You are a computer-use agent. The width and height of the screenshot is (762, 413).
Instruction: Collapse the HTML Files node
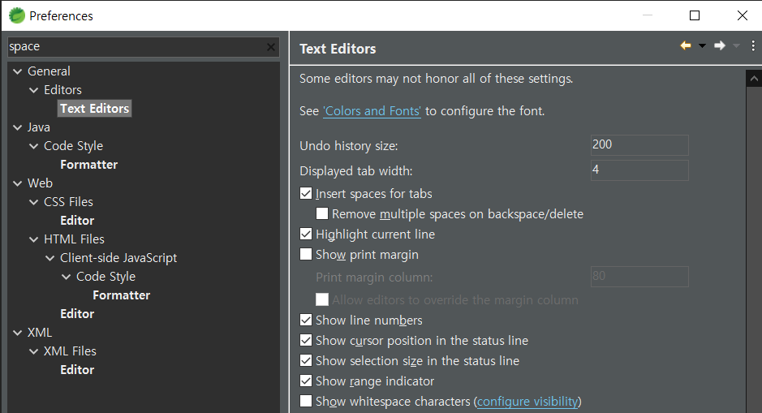(33, 239)
